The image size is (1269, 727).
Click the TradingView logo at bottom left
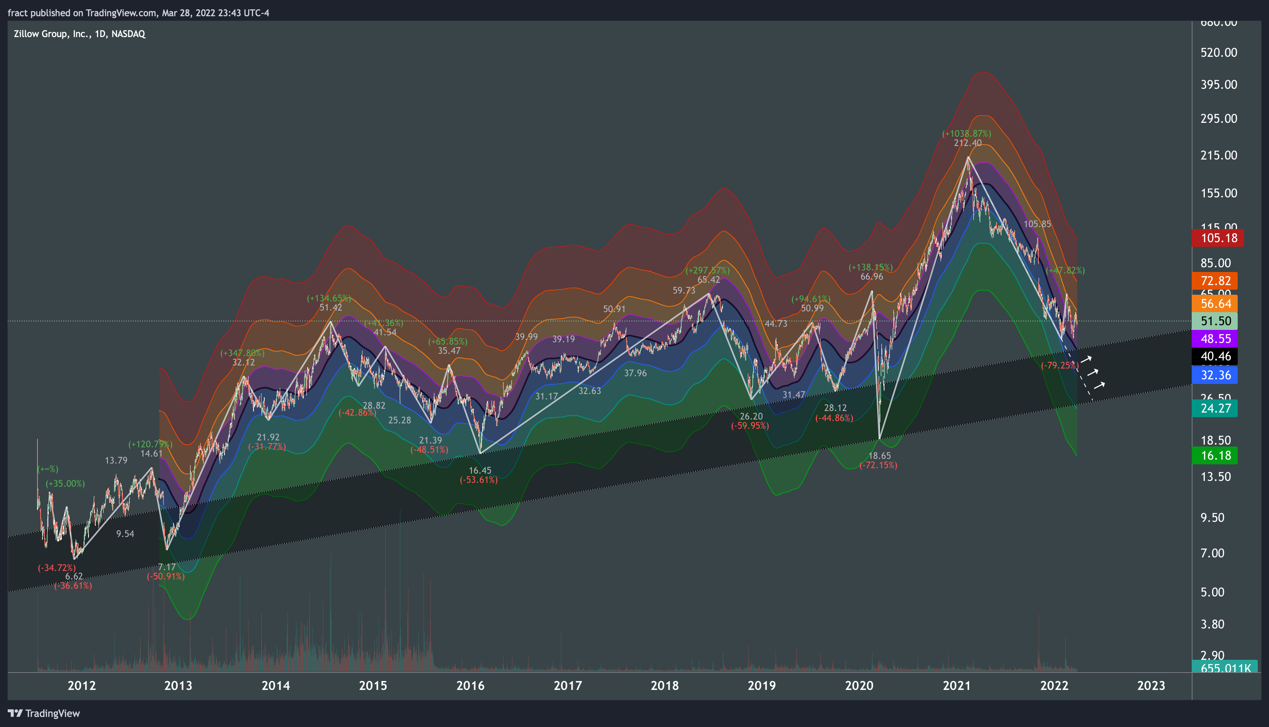coord(44,713)
